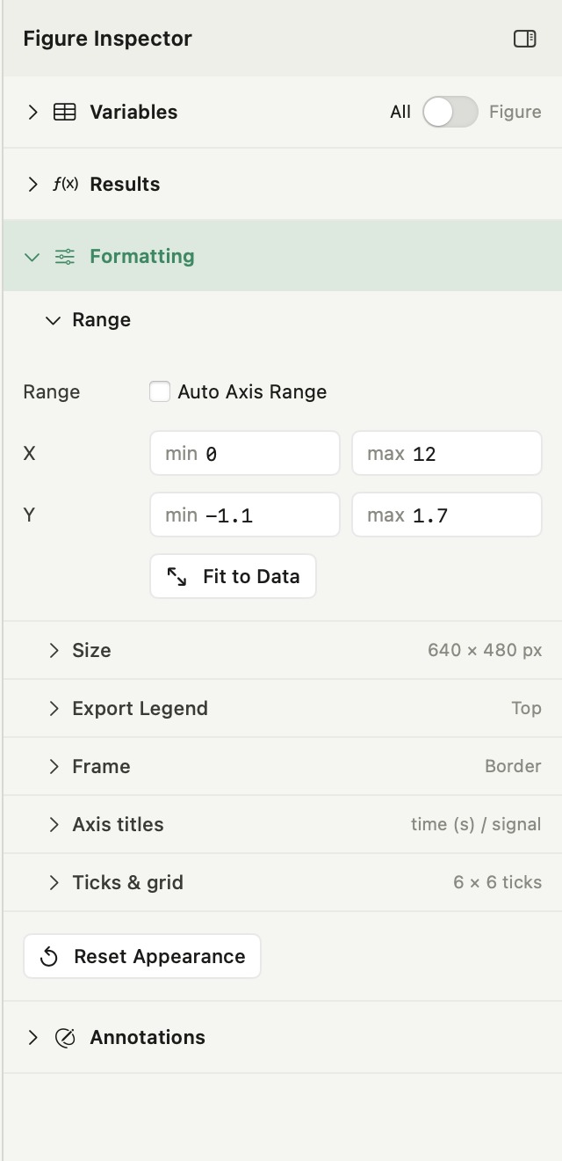Click the Ticks & grid row label
This screenshot has width=562, height=1161.
(128, 882)
